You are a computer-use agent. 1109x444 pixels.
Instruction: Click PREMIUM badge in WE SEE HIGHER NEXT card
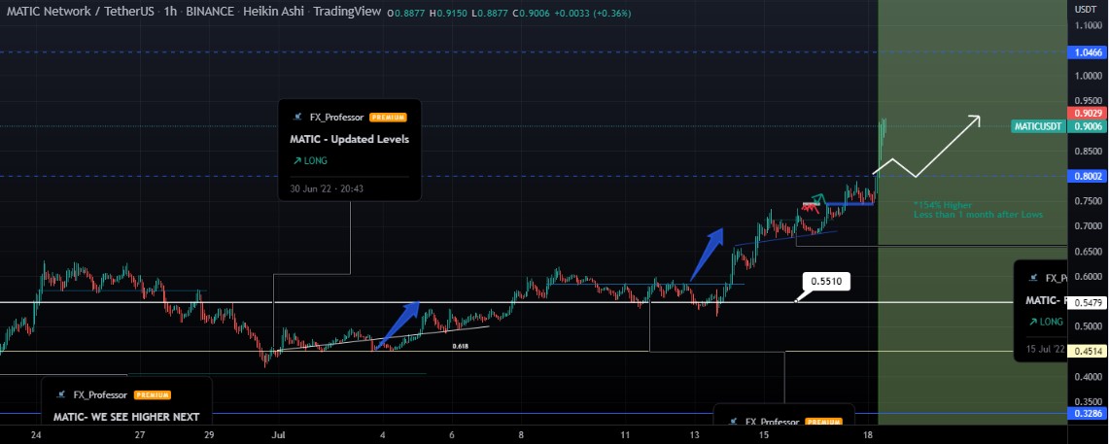(152, 395)
